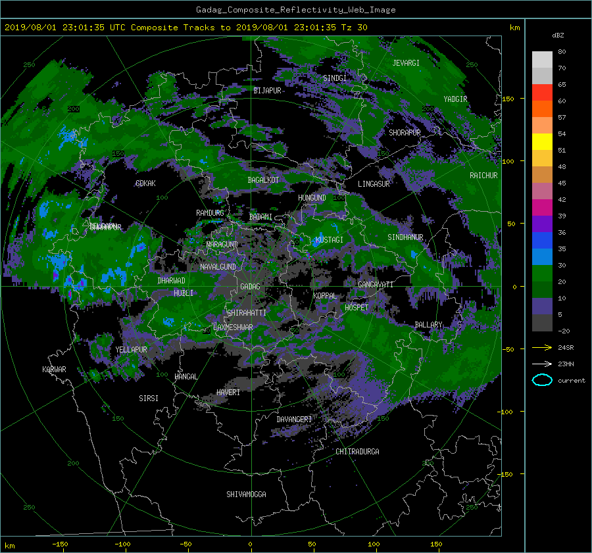Click the JEVARGI city label
The height and width of the screenshot is (553, 592).
point(406,63)
